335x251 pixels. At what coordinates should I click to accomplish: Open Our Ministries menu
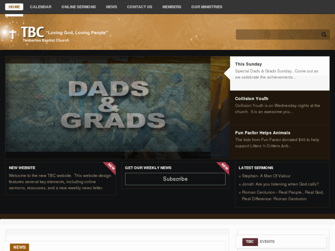206,7
